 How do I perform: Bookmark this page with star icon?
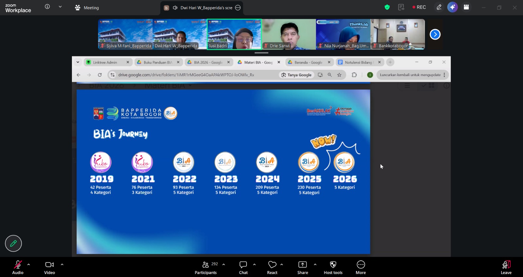click(x=339, y=75)
